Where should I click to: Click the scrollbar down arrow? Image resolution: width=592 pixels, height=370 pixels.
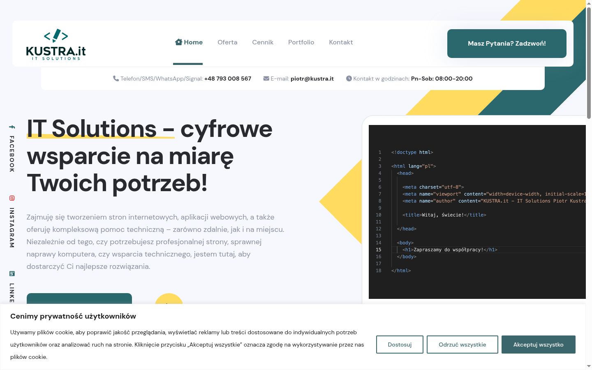[589, 366]
